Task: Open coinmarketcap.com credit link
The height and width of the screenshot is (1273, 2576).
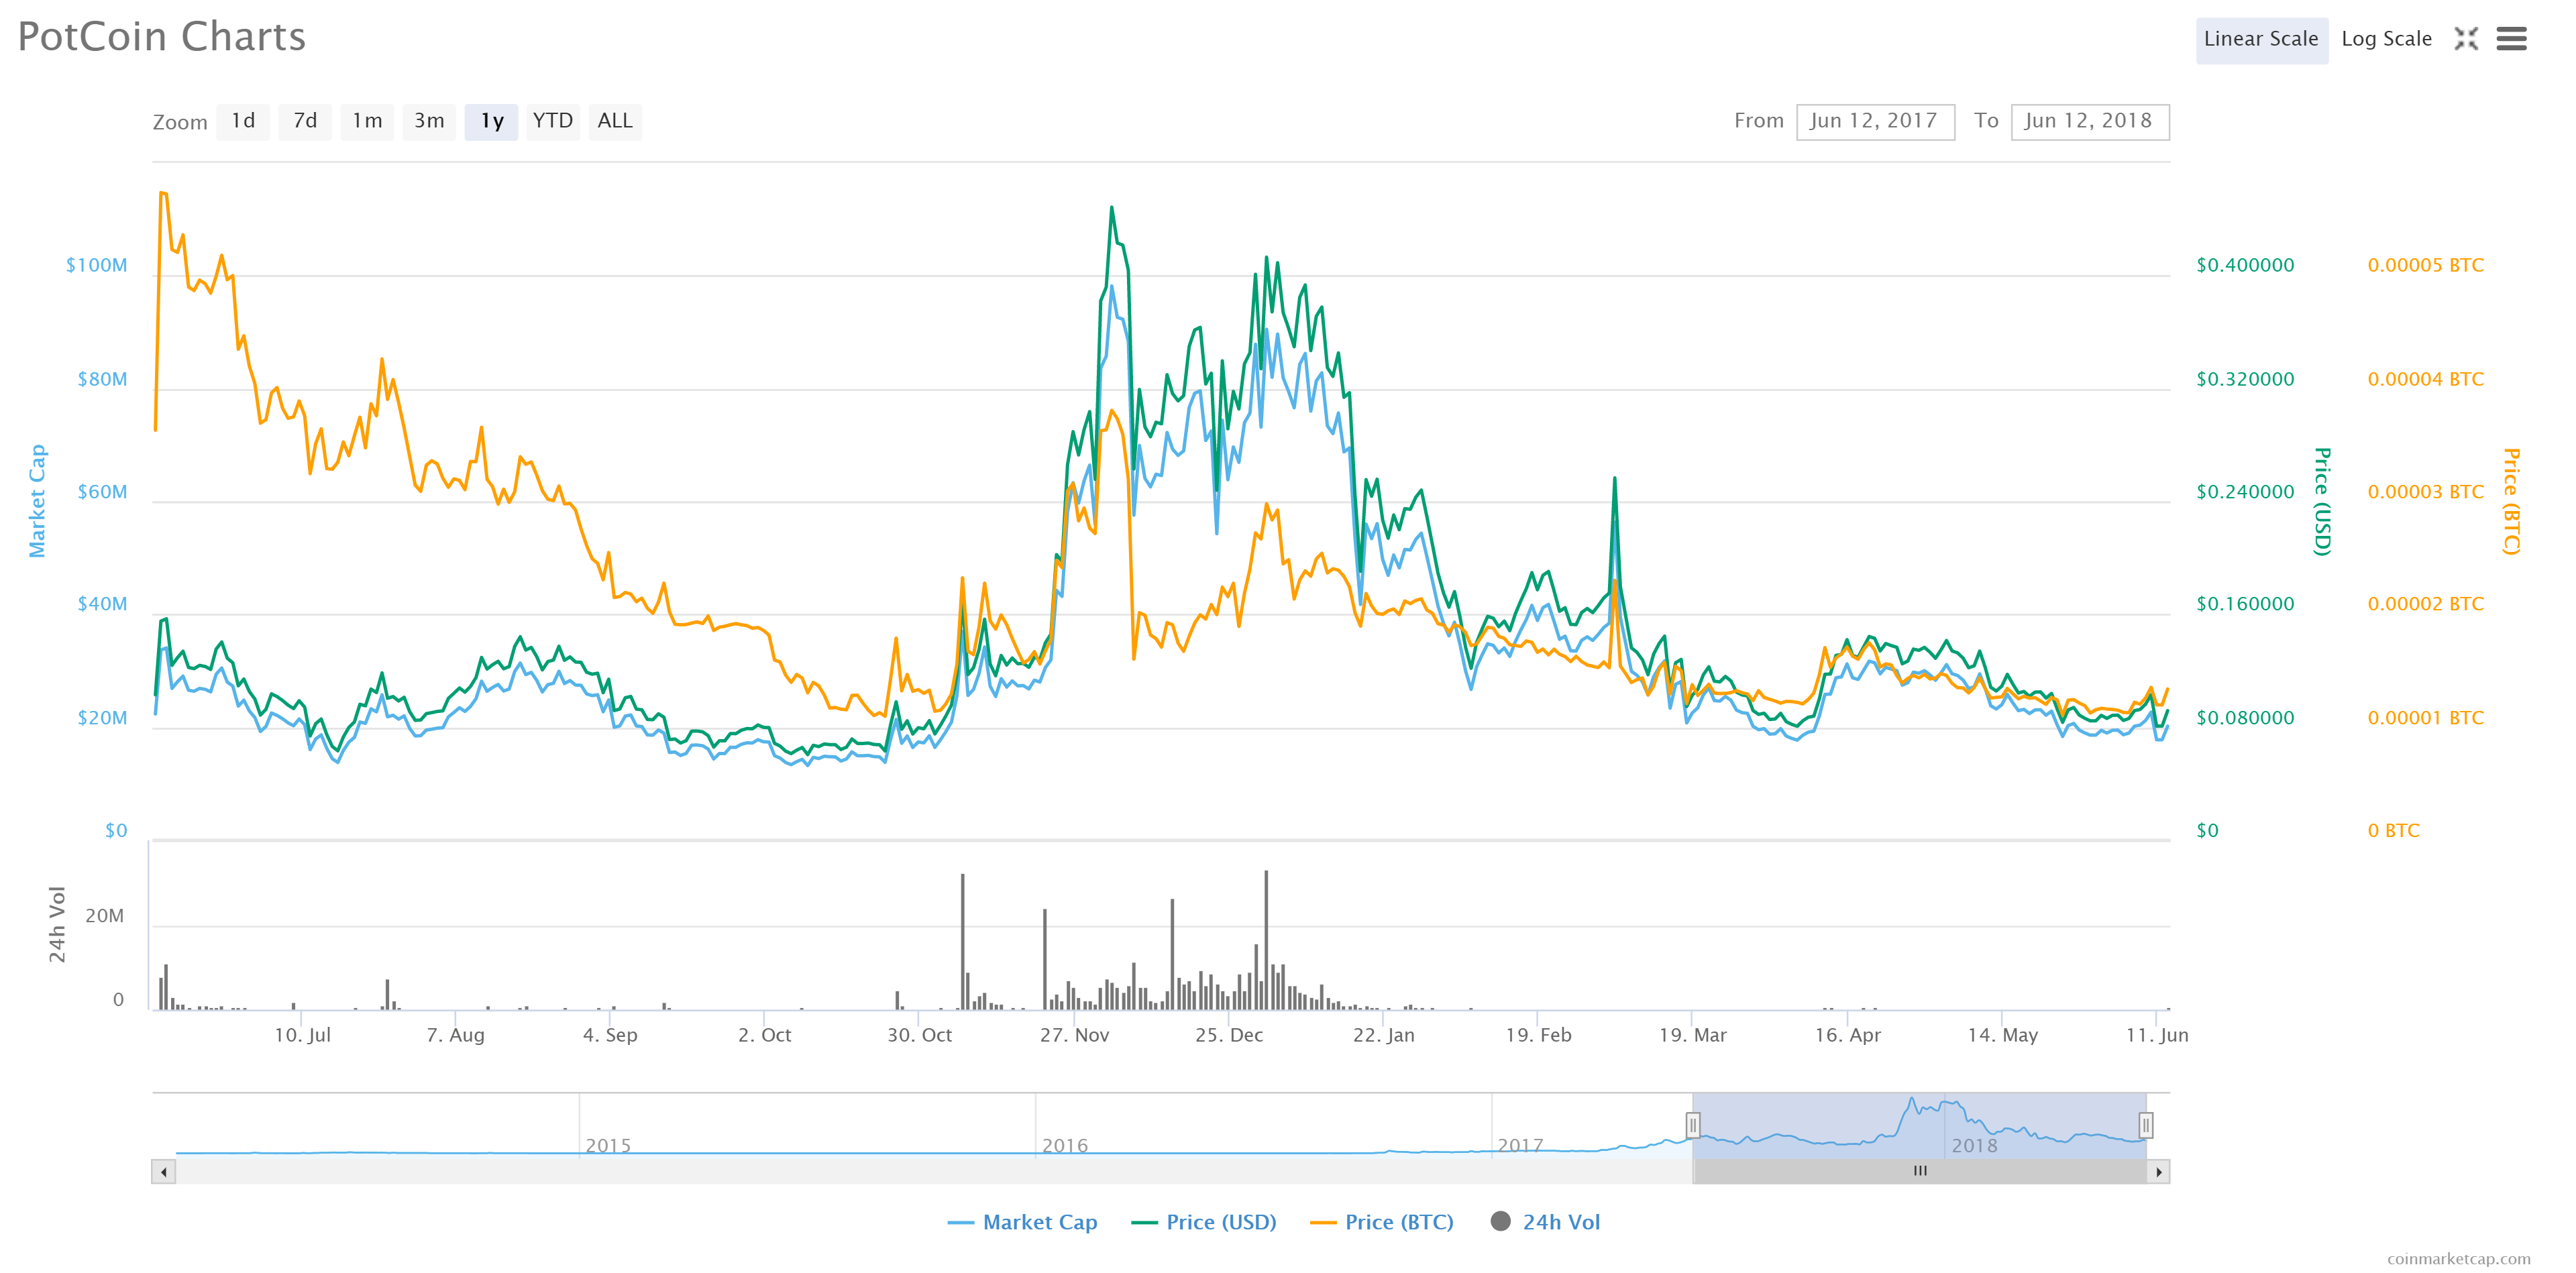Action: click(2458, 1258)
